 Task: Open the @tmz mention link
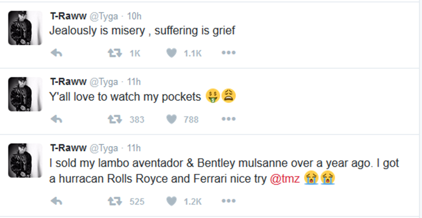tap(285, 179)
